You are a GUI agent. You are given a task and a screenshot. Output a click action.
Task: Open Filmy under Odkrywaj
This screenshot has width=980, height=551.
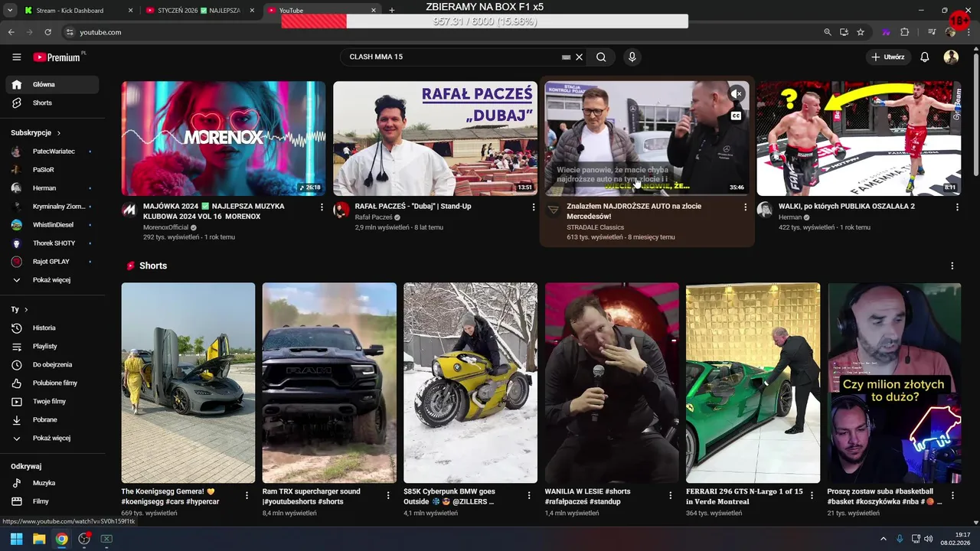tap(51, 501)
